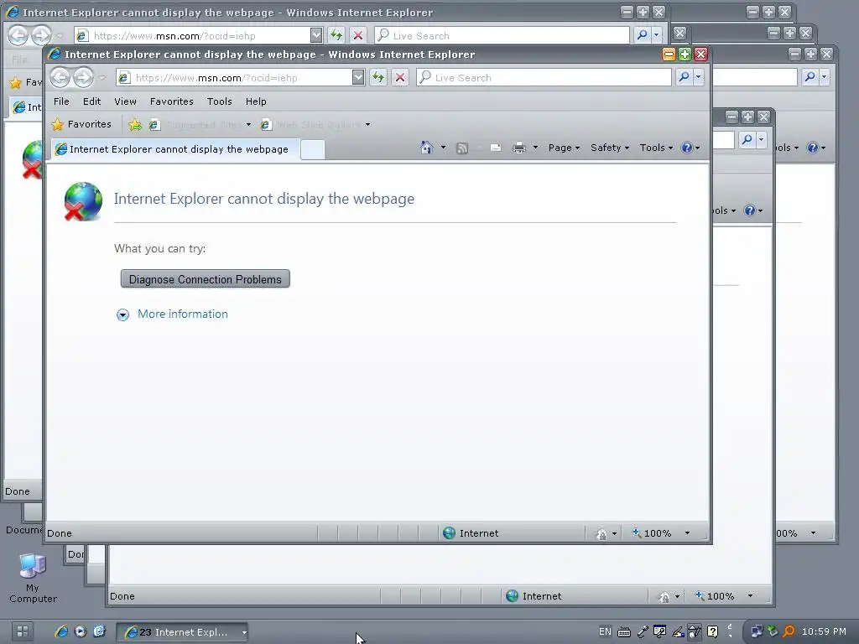This screenshot has width=859, height=644.
Task: Click the Forward arrow in front IE window
Action: pyautogui.click(x=83, y=78)
